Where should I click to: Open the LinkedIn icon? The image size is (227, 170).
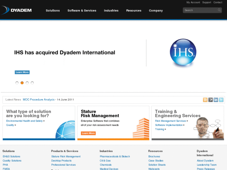pos(216,100)
